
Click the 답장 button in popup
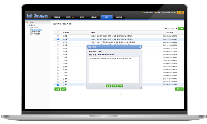(x=108, y=86)
